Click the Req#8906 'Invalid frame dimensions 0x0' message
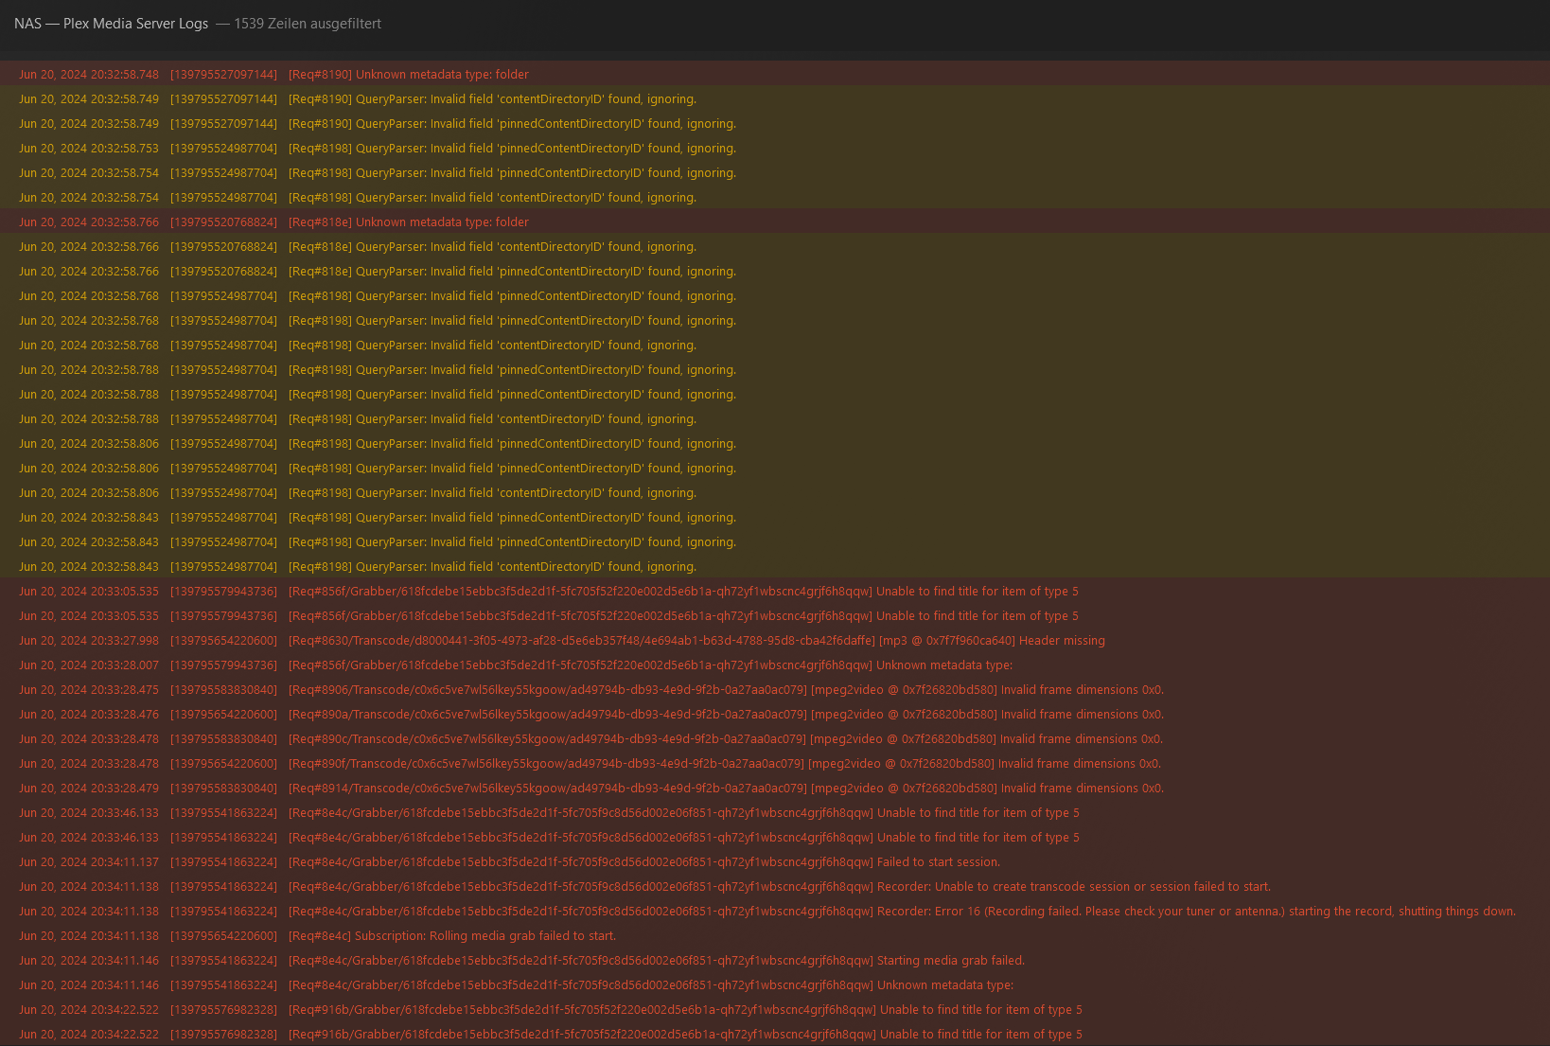Screen dimensions: 1550x1046 coord(727,689)
